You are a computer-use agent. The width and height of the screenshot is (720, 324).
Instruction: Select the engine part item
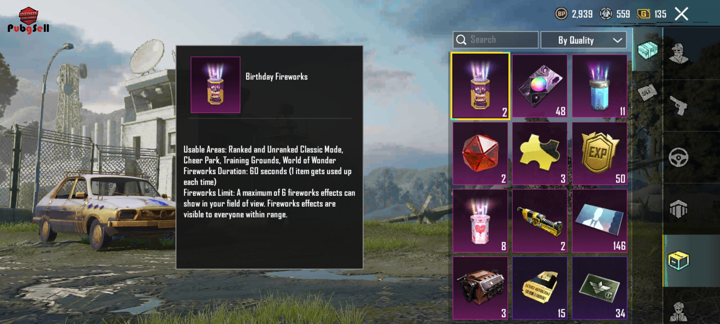(x=480, y=288)
